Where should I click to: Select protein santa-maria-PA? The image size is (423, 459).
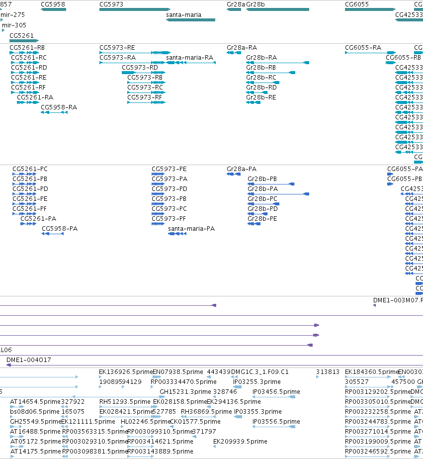[191, 229]
